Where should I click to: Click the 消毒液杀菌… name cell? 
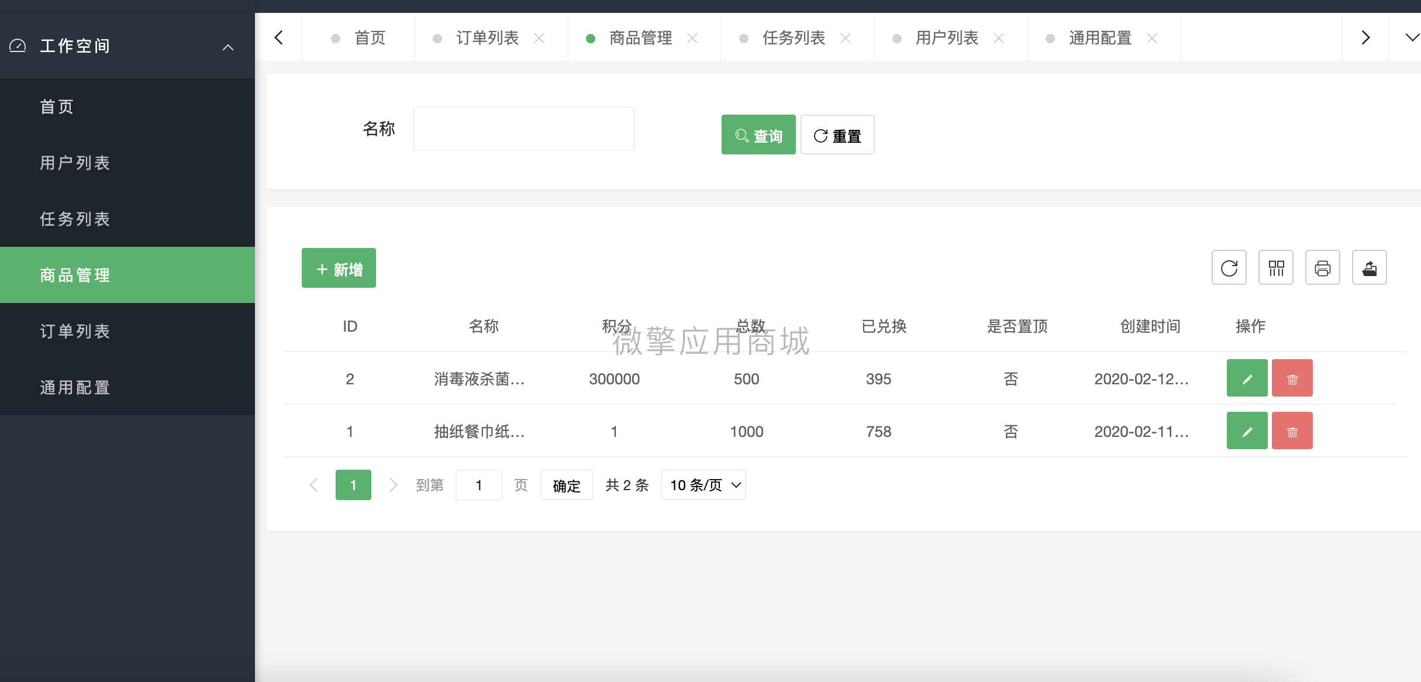click(480, 379)
